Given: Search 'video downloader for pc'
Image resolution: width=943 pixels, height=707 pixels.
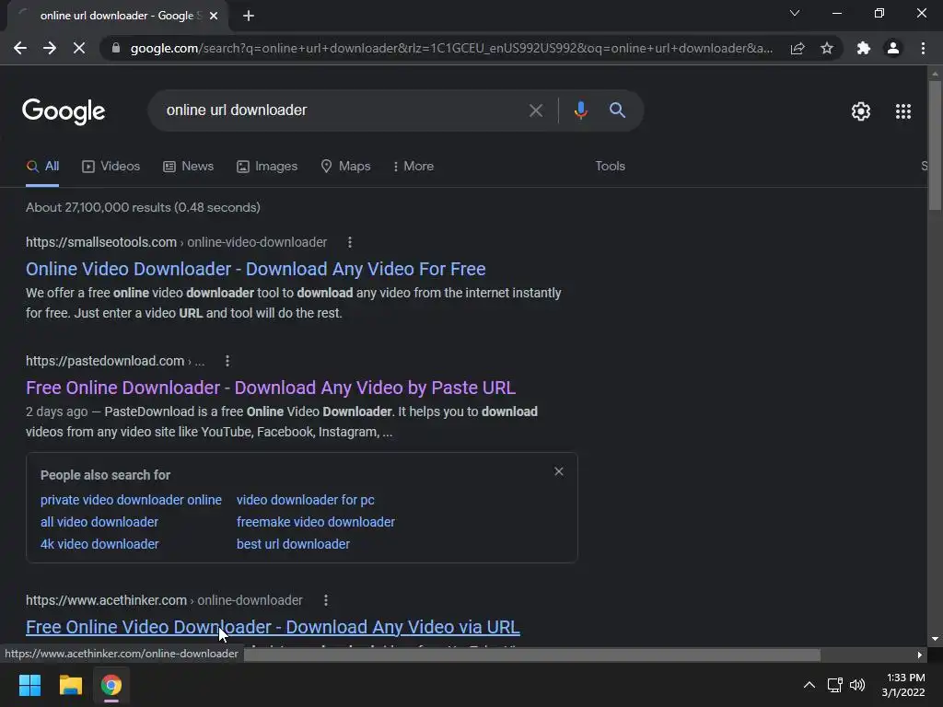Looking at the screenshot, I should [306, 500].
